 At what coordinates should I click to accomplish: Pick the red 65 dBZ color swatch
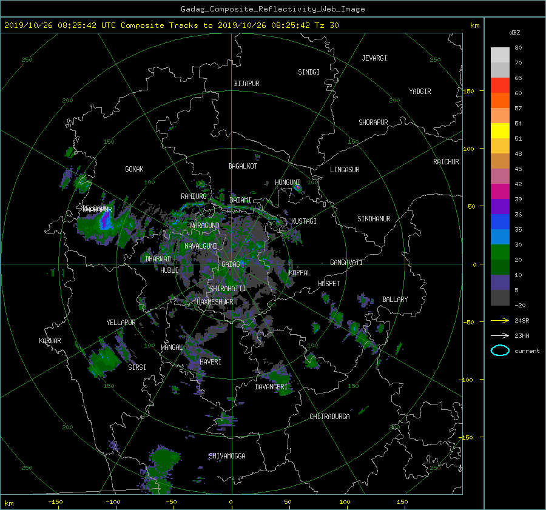(500, 85)
